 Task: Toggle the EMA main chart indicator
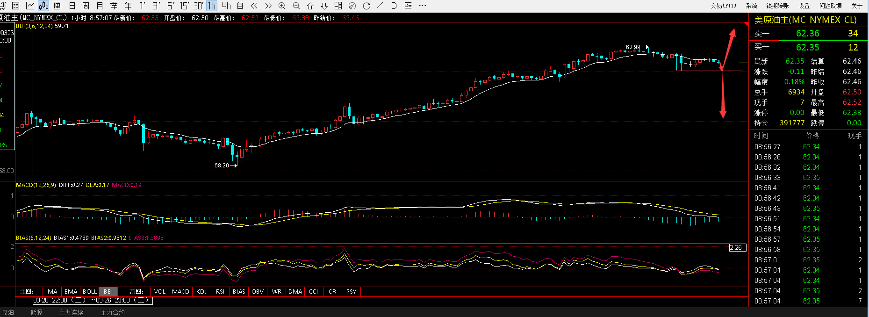(71, 291)
